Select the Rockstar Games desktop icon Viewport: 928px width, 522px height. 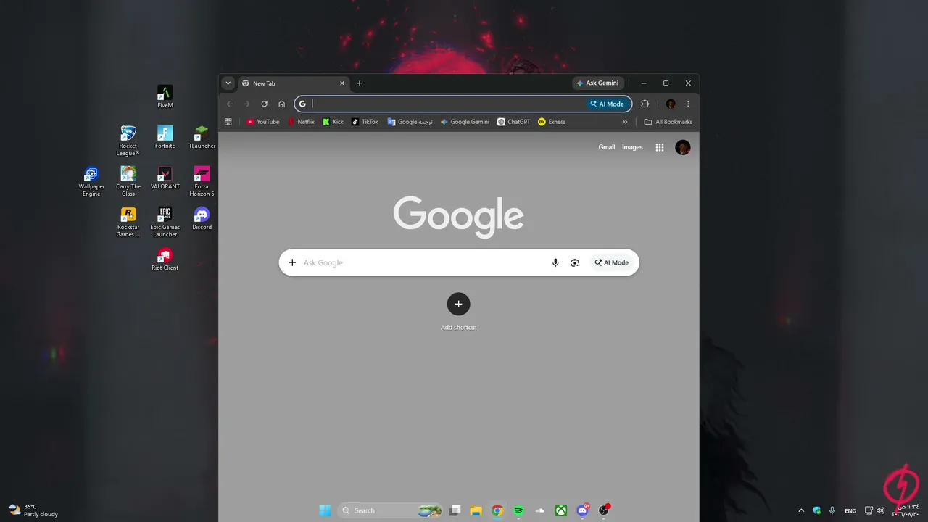click(x=128, y=222)
